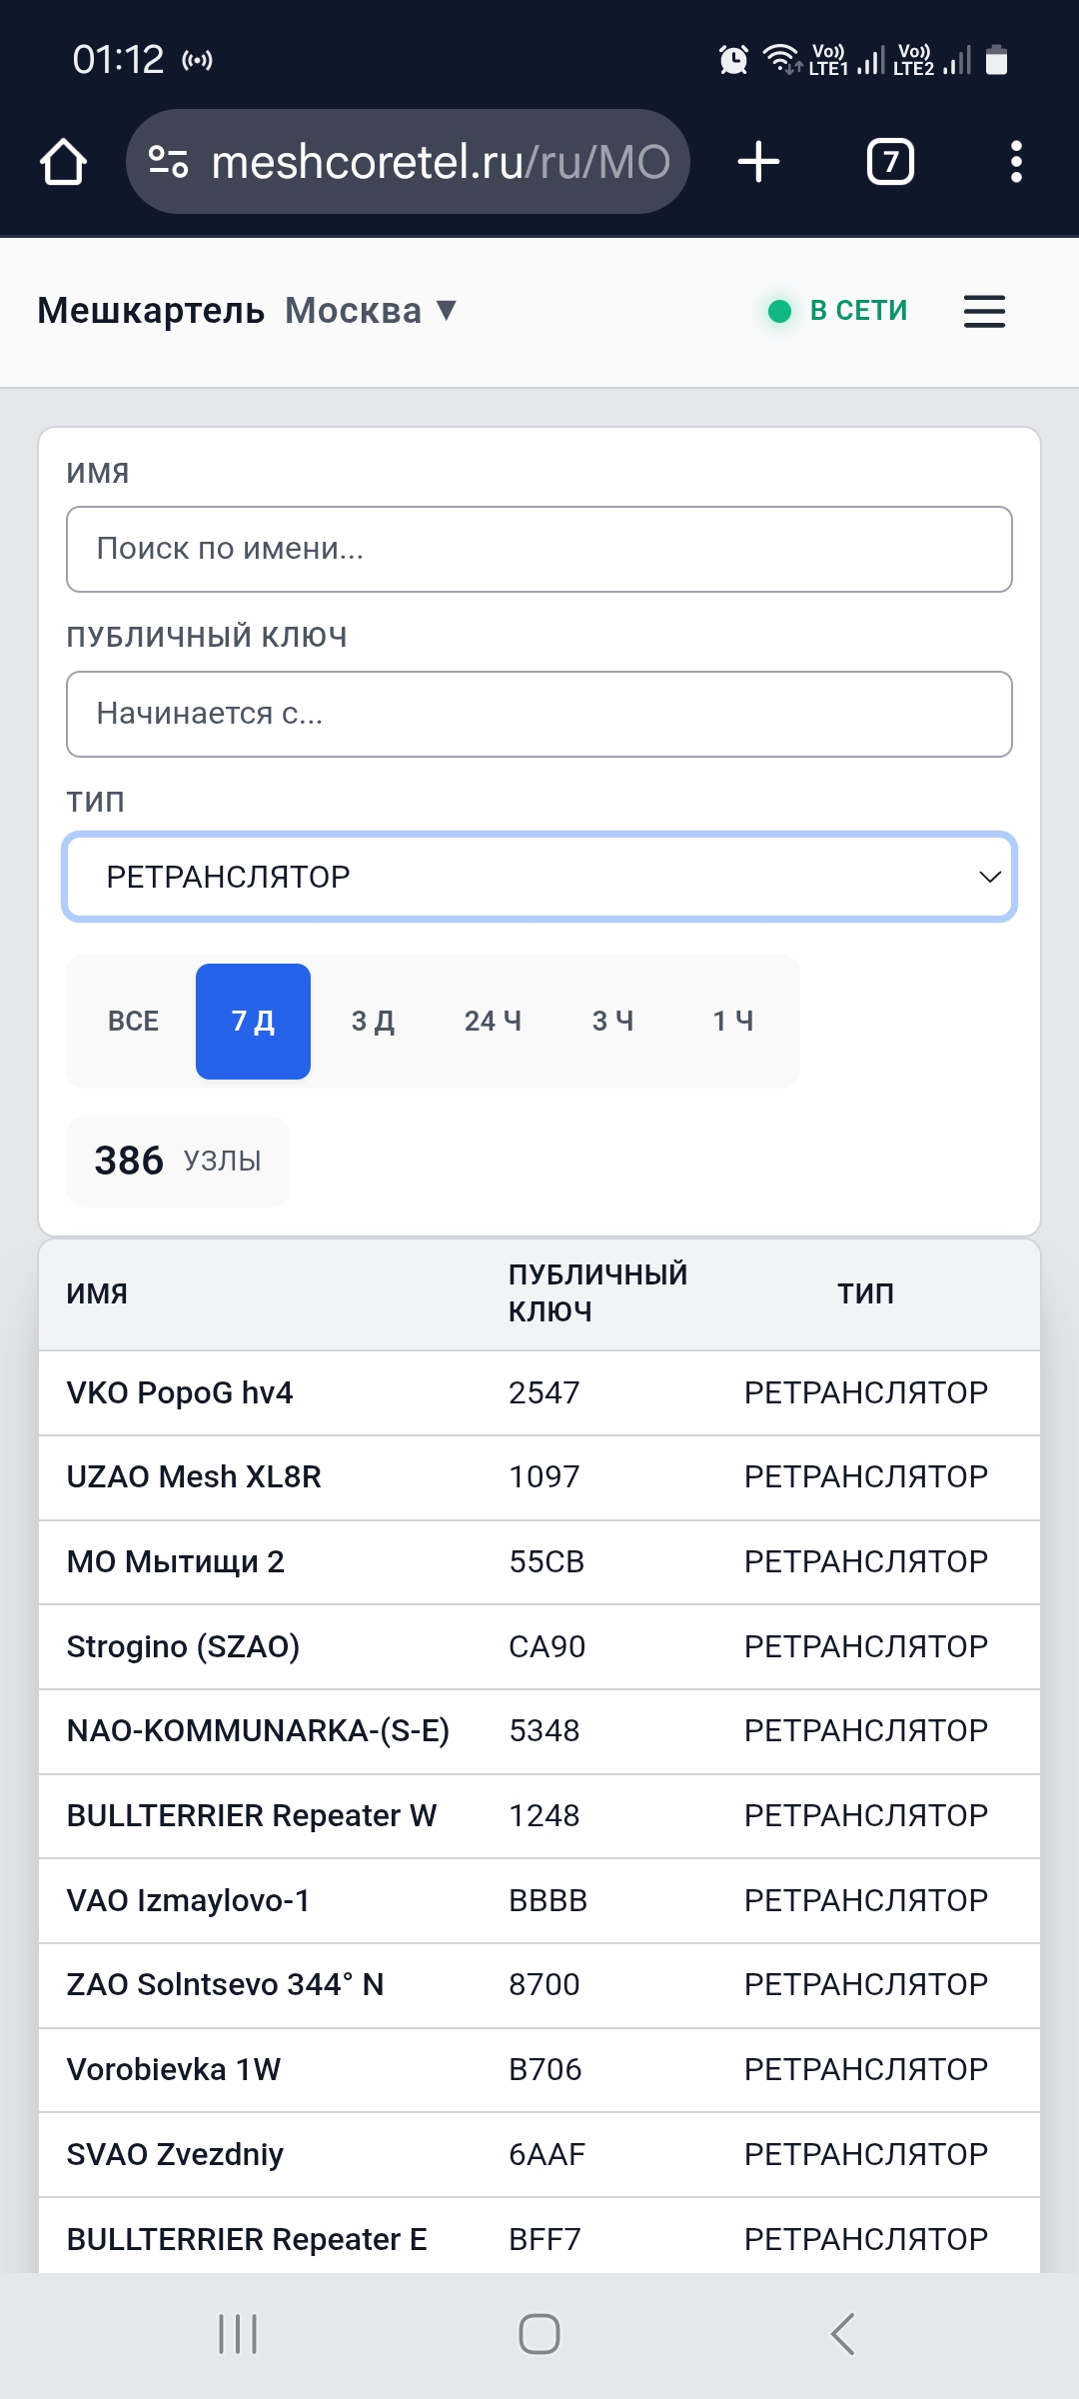Select the ВСЕ time filter
Screen dimensions: 1079x2399
point(133,1022)
